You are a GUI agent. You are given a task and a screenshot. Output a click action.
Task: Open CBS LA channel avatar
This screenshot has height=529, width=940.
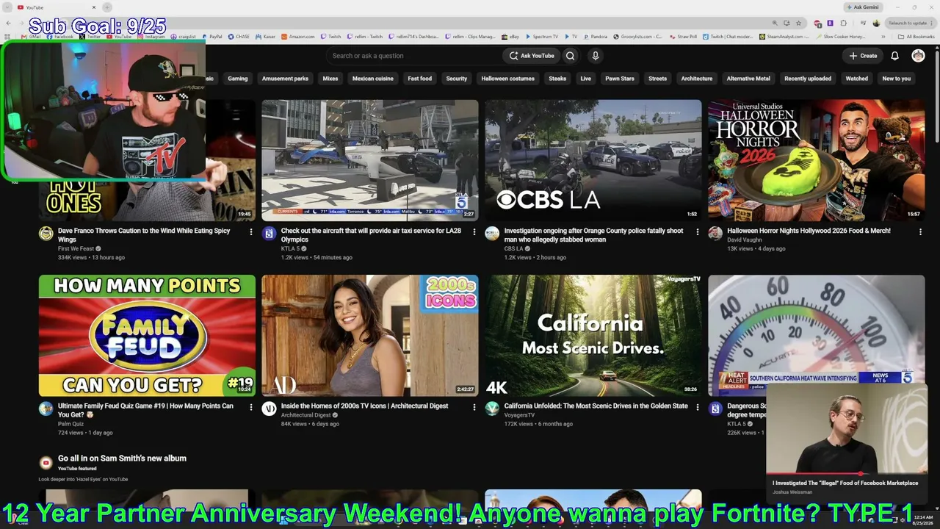click(x=492, y=234)
